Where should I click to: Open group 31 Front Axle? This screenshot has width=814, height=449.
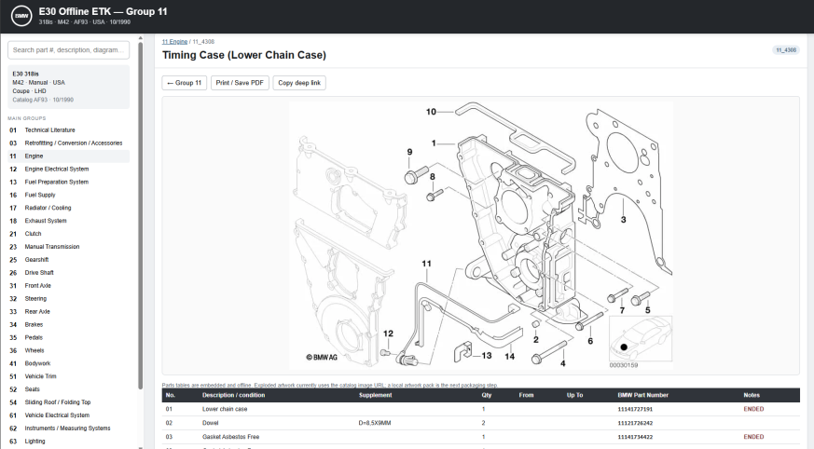68,286
